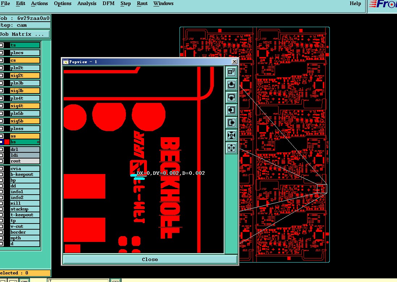Zoom in Popview with inward-arrows icon
The width and height of the screenshot is (397, 282).
click(x=231, y=135)
